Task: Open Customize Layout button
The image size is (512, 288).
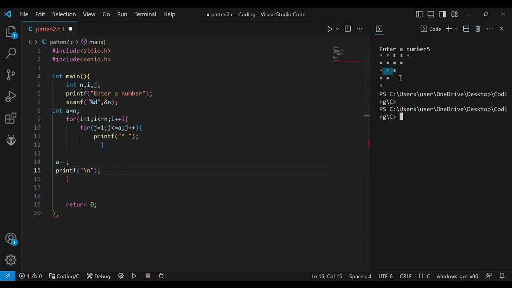Action: tap(454, 14)
